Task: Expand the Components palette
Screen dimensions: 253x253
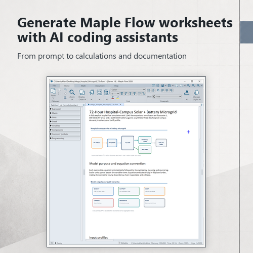Action: pyautogui.click(x=65, y=130)
